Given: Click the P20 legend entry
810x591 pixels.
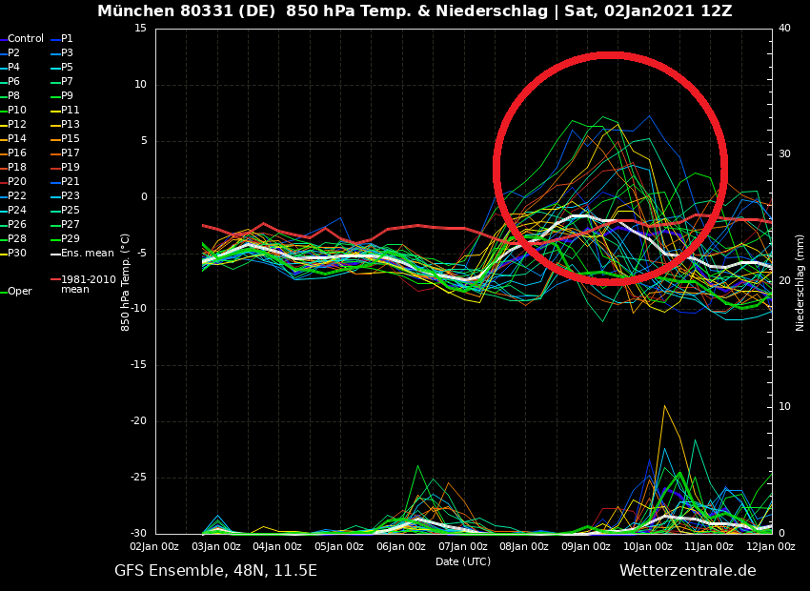Looking at the screenshot, I should (x=17, y=182).
